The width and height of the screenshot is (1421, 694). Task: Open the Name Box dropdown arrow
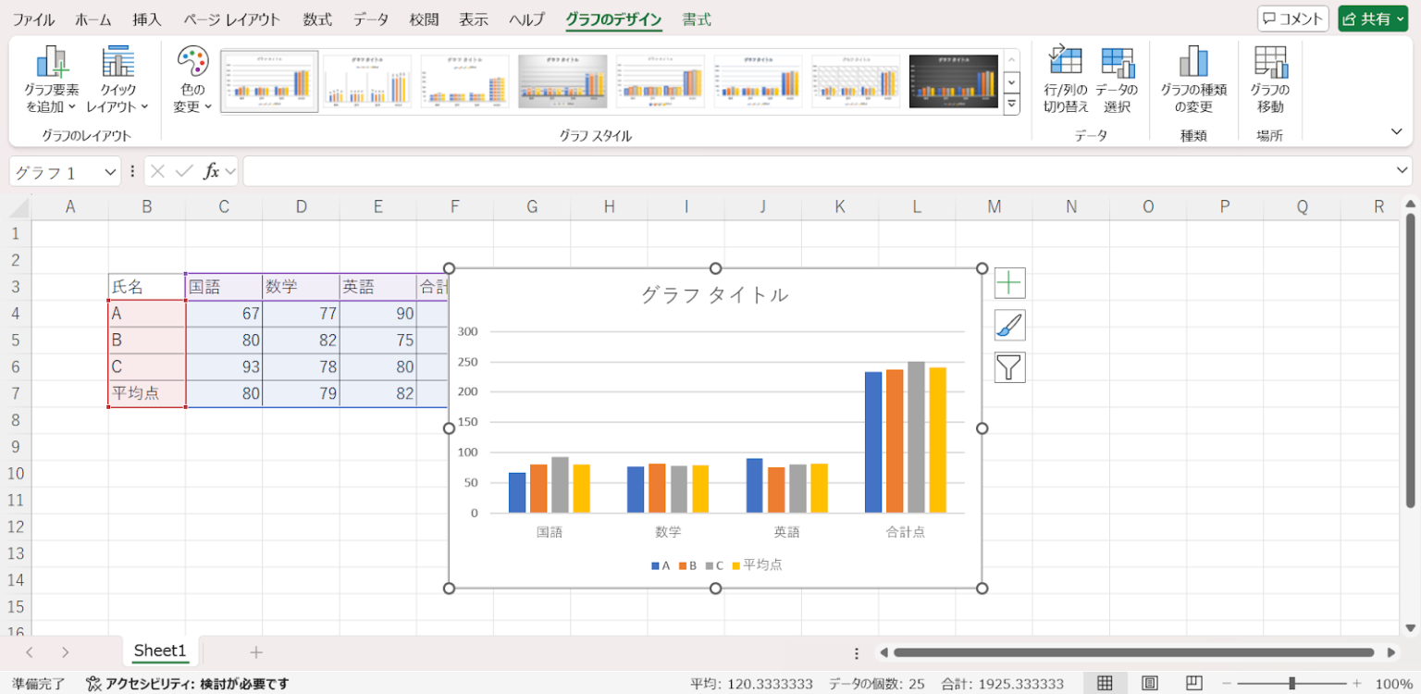pos(109,171)
